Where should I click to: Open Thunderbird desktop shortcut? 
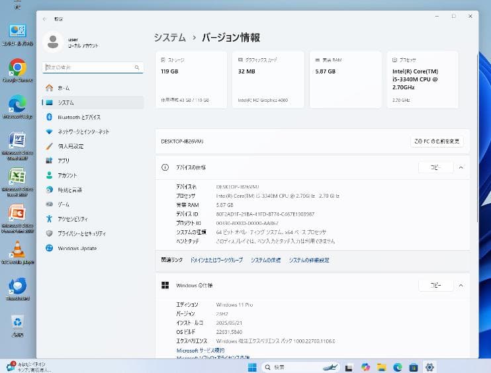(17, 289)
